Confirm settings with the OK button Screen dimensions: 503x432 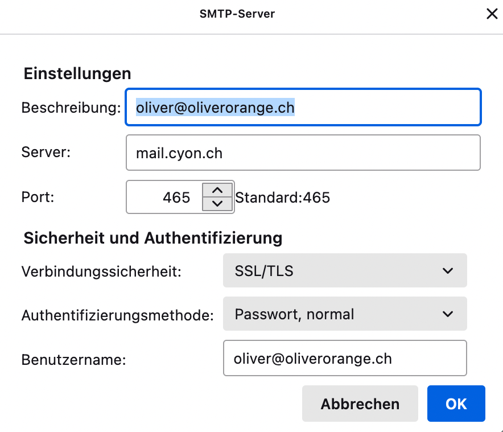coord(456,404)
